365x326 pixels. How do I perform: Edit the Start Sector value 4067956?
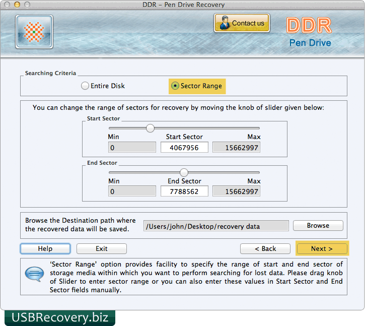pos(184,148)
